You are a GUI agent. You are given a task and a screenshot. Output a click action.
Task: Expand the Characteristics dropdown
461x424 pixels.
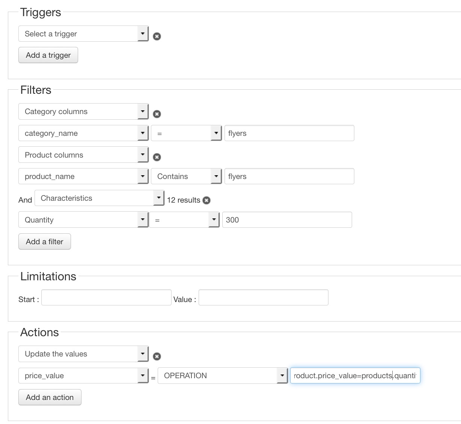click(x=99, y=198)
